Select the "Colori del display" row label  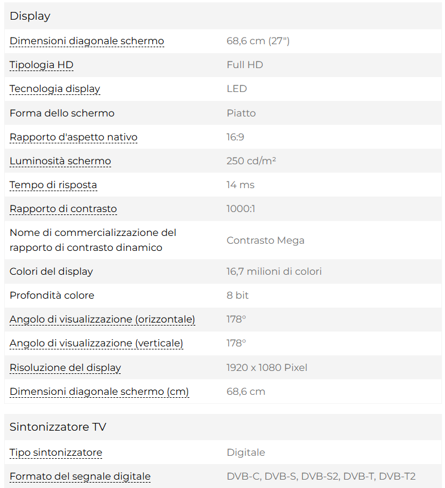51,272
